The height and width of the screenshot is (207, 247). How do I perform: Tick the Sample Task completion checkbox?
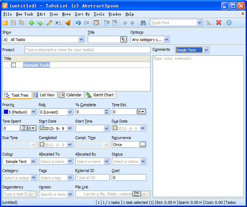click(x=14, y=65)
